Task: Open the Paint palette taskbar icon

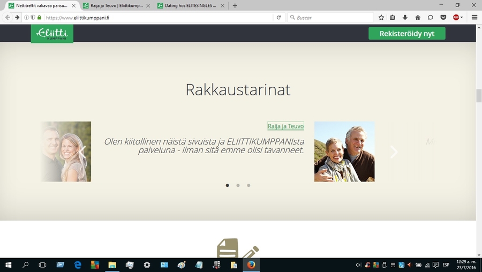Action: click(x=182, y=265)
